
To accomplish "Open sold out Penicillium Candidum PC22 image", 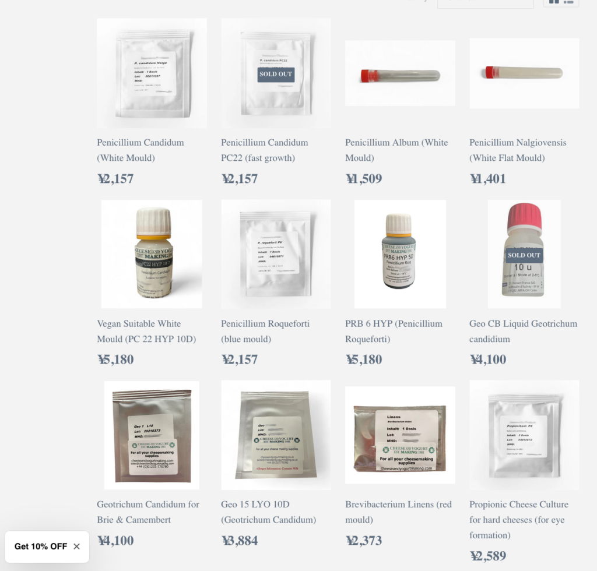I will tap(276, 73).
